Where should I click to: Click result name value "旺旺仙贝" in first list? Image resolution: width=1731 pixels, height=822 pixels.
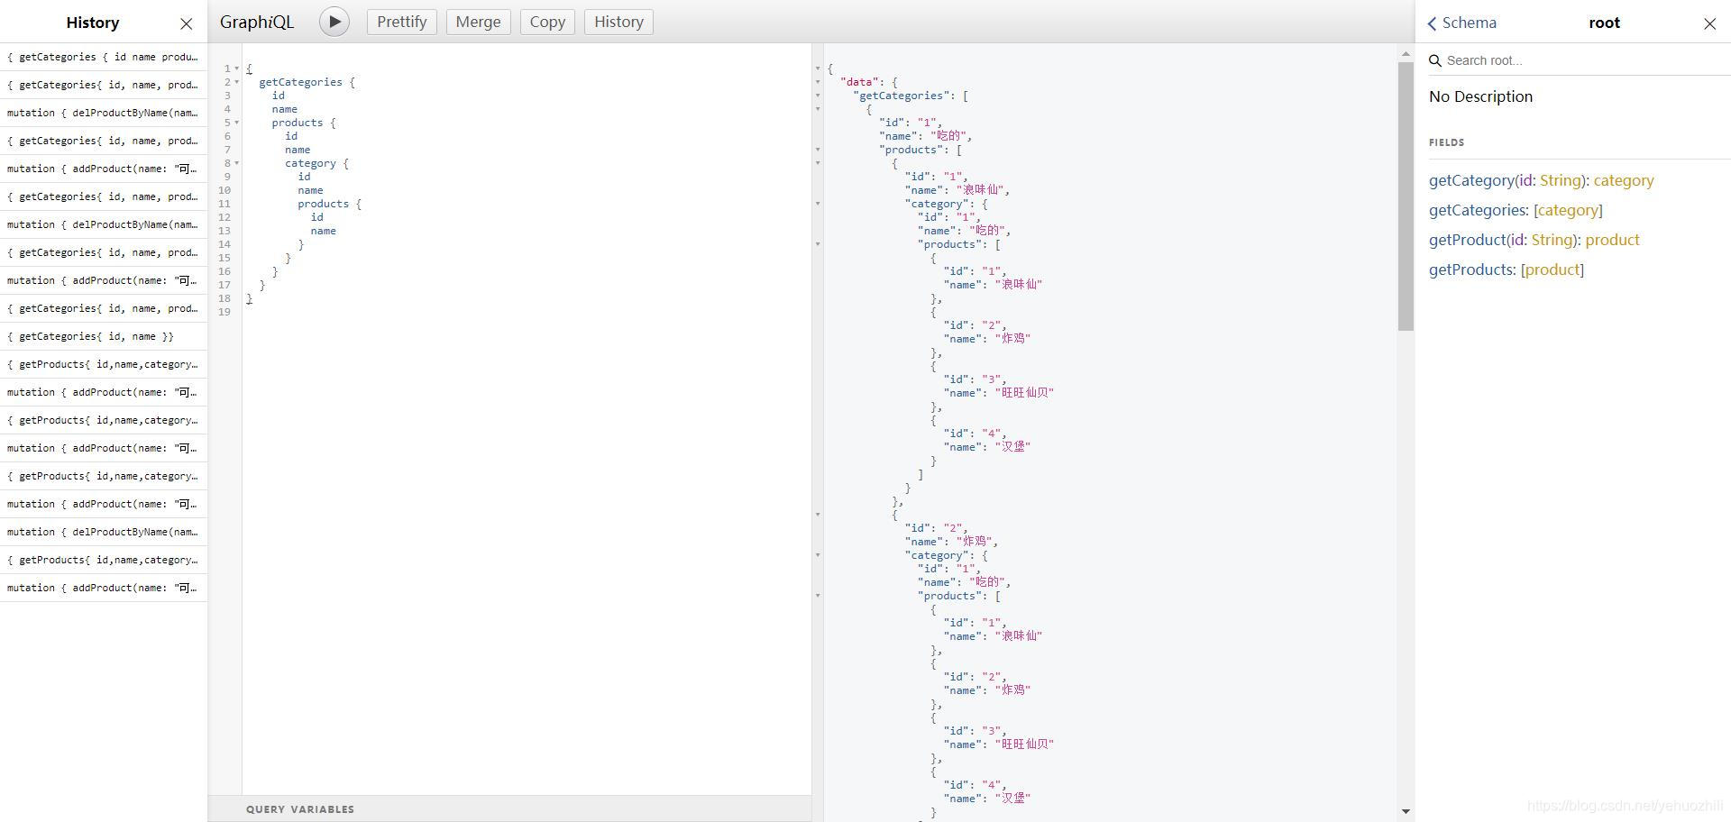(x=1024, y=393)
